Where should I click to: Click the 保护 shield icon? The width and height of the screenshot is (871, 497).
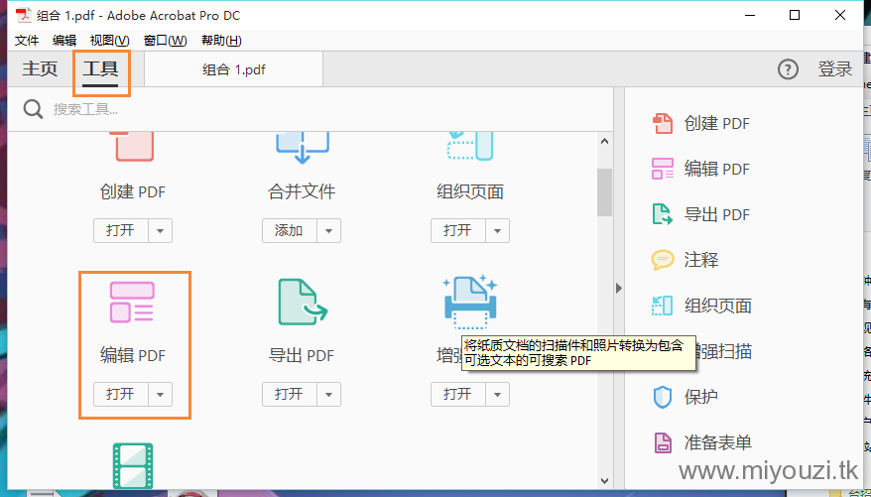pos(662,397)
